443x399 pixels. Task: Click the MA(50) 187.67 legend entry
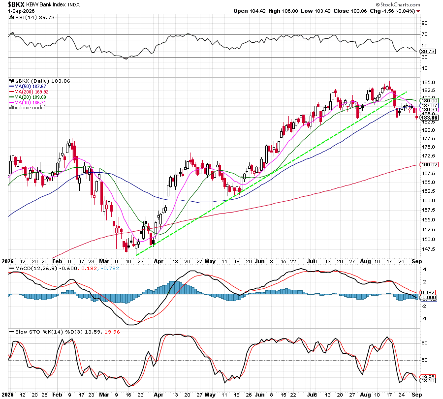[x=30, y=87]
